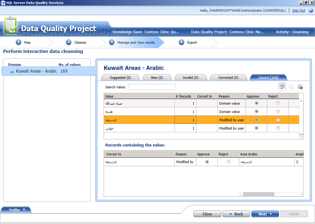315x224 pixels.
Task: Click the Correct to header in values grid
Action: tap(207, 96)
